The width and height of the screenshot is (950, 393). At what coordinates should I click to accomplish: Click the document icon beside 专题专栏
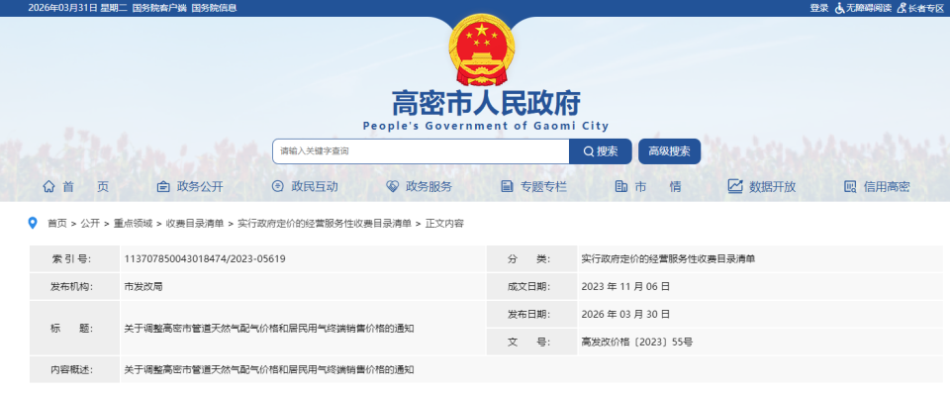click(x=507, y=187)
